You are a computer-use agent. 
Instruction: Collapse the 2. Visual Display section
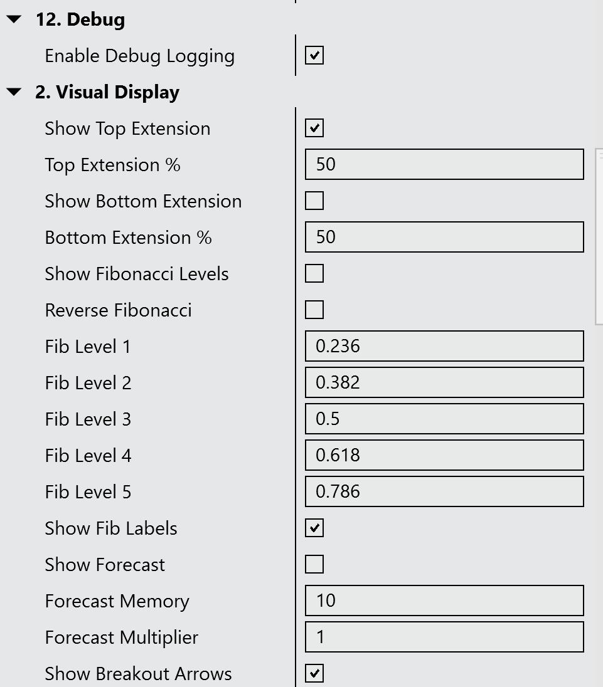click(x=14, y=93)
